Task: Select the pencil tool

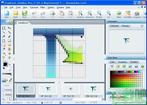Action: pyautogui.click(x=4, y=36)
